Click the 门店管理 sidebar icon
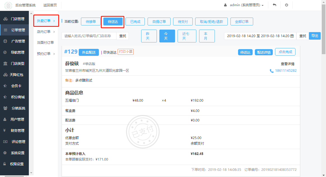The height and width of the screenshot is (177, 326). pyautogui.click(x=6, y=19)
